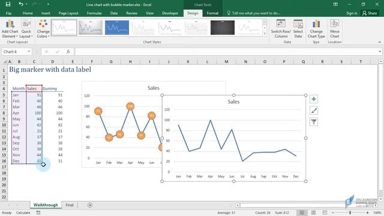Image resolution: width=384 pixels, height=216 pixels.
Task: Click the Sign in link
Action: (x=352, y=13)
